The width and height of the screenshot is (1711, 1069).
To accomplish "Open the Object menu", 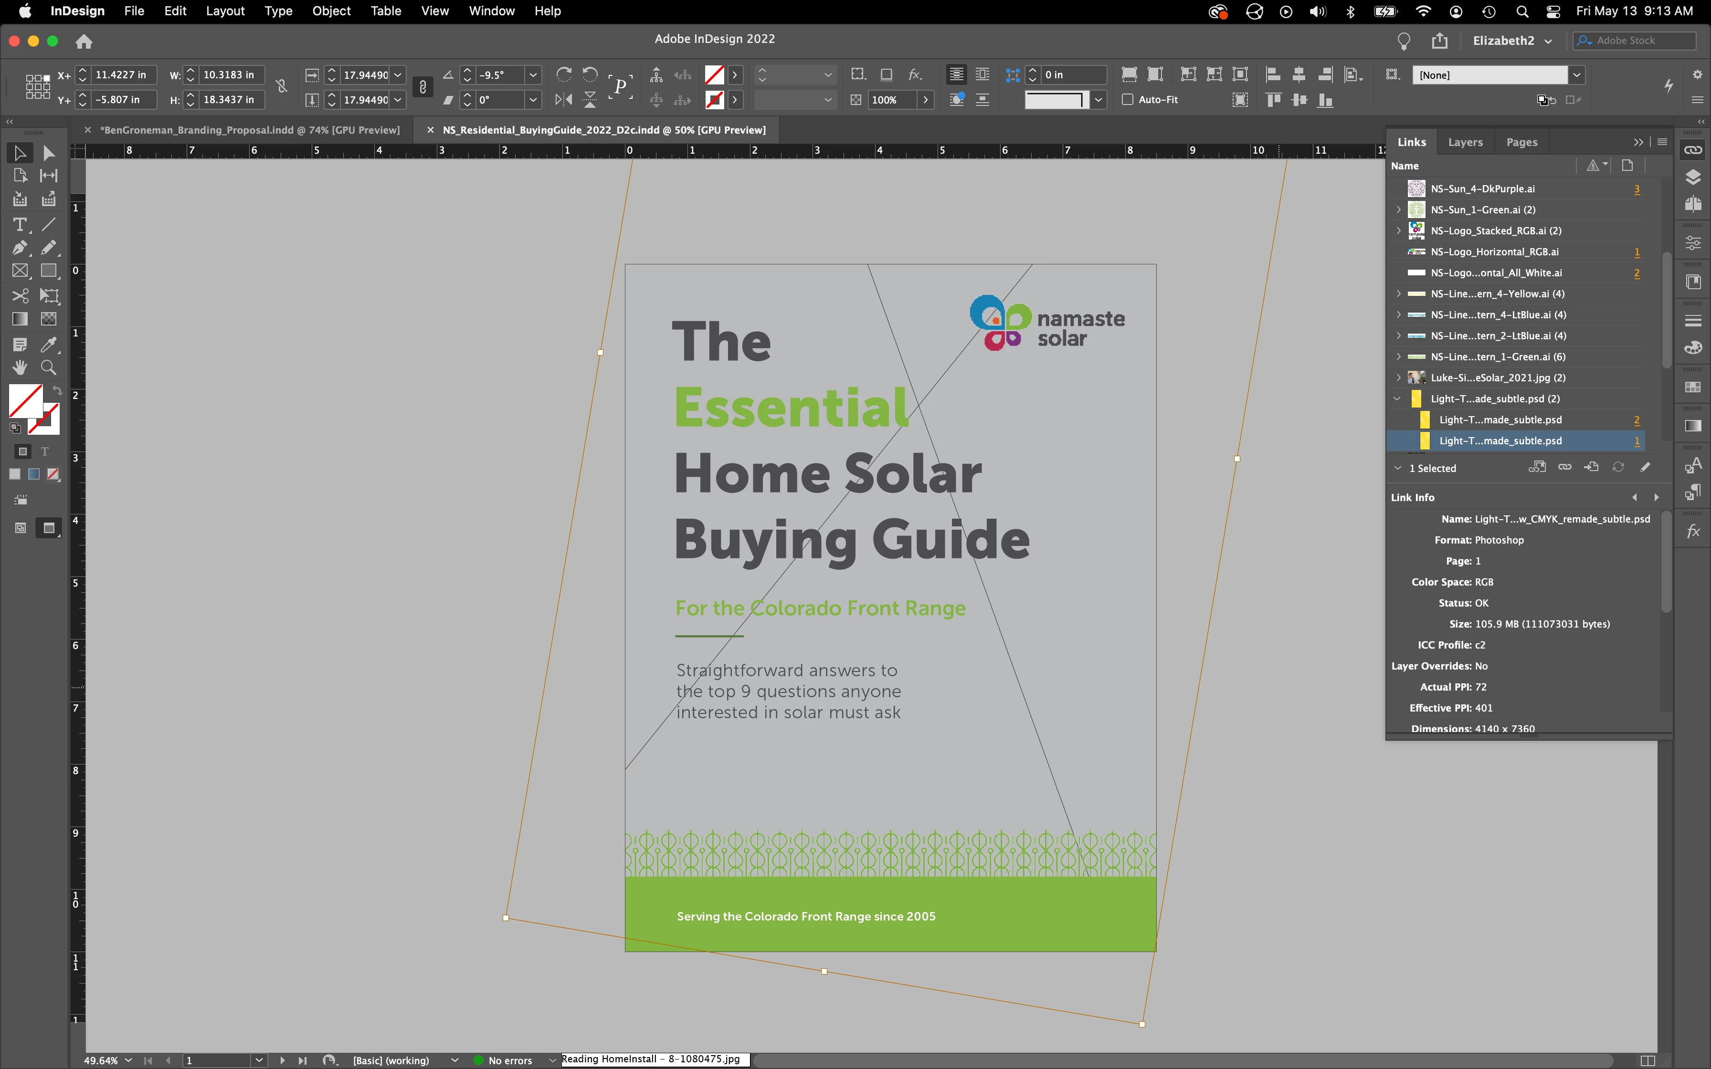I will pyautogui.click(x=331, y=11).
